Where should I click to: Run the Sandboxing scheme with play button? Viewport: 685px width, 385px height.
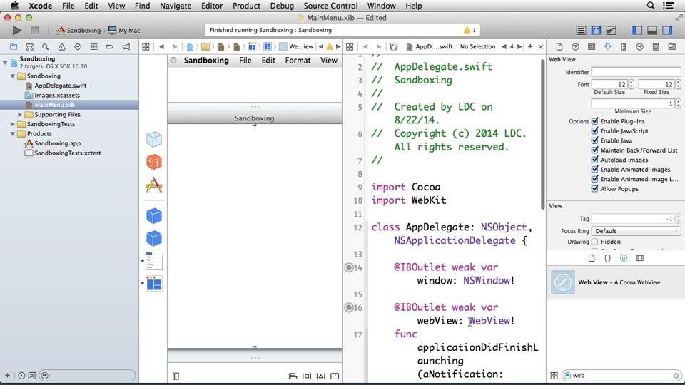tap(16, 30)
